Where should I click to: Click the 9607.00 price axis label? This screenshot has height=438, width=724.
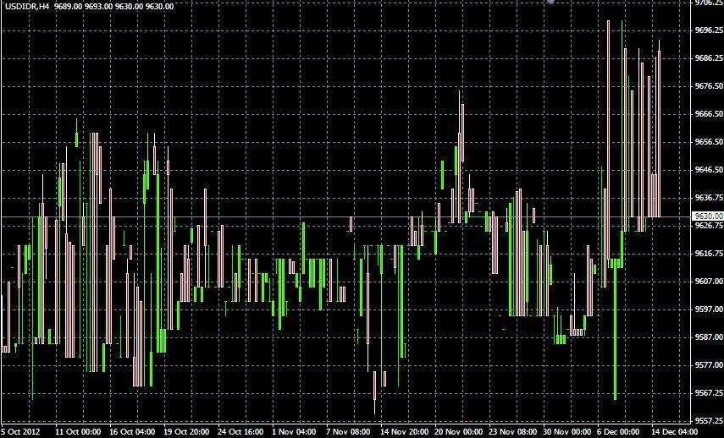[709, 282]
